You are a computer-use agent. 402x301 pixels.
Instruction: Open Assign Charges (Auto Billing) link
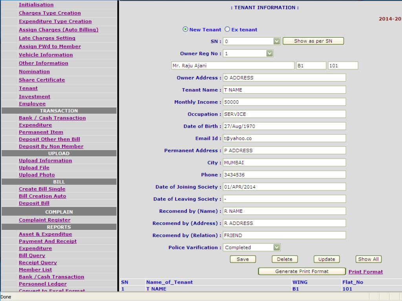point(58,30)
